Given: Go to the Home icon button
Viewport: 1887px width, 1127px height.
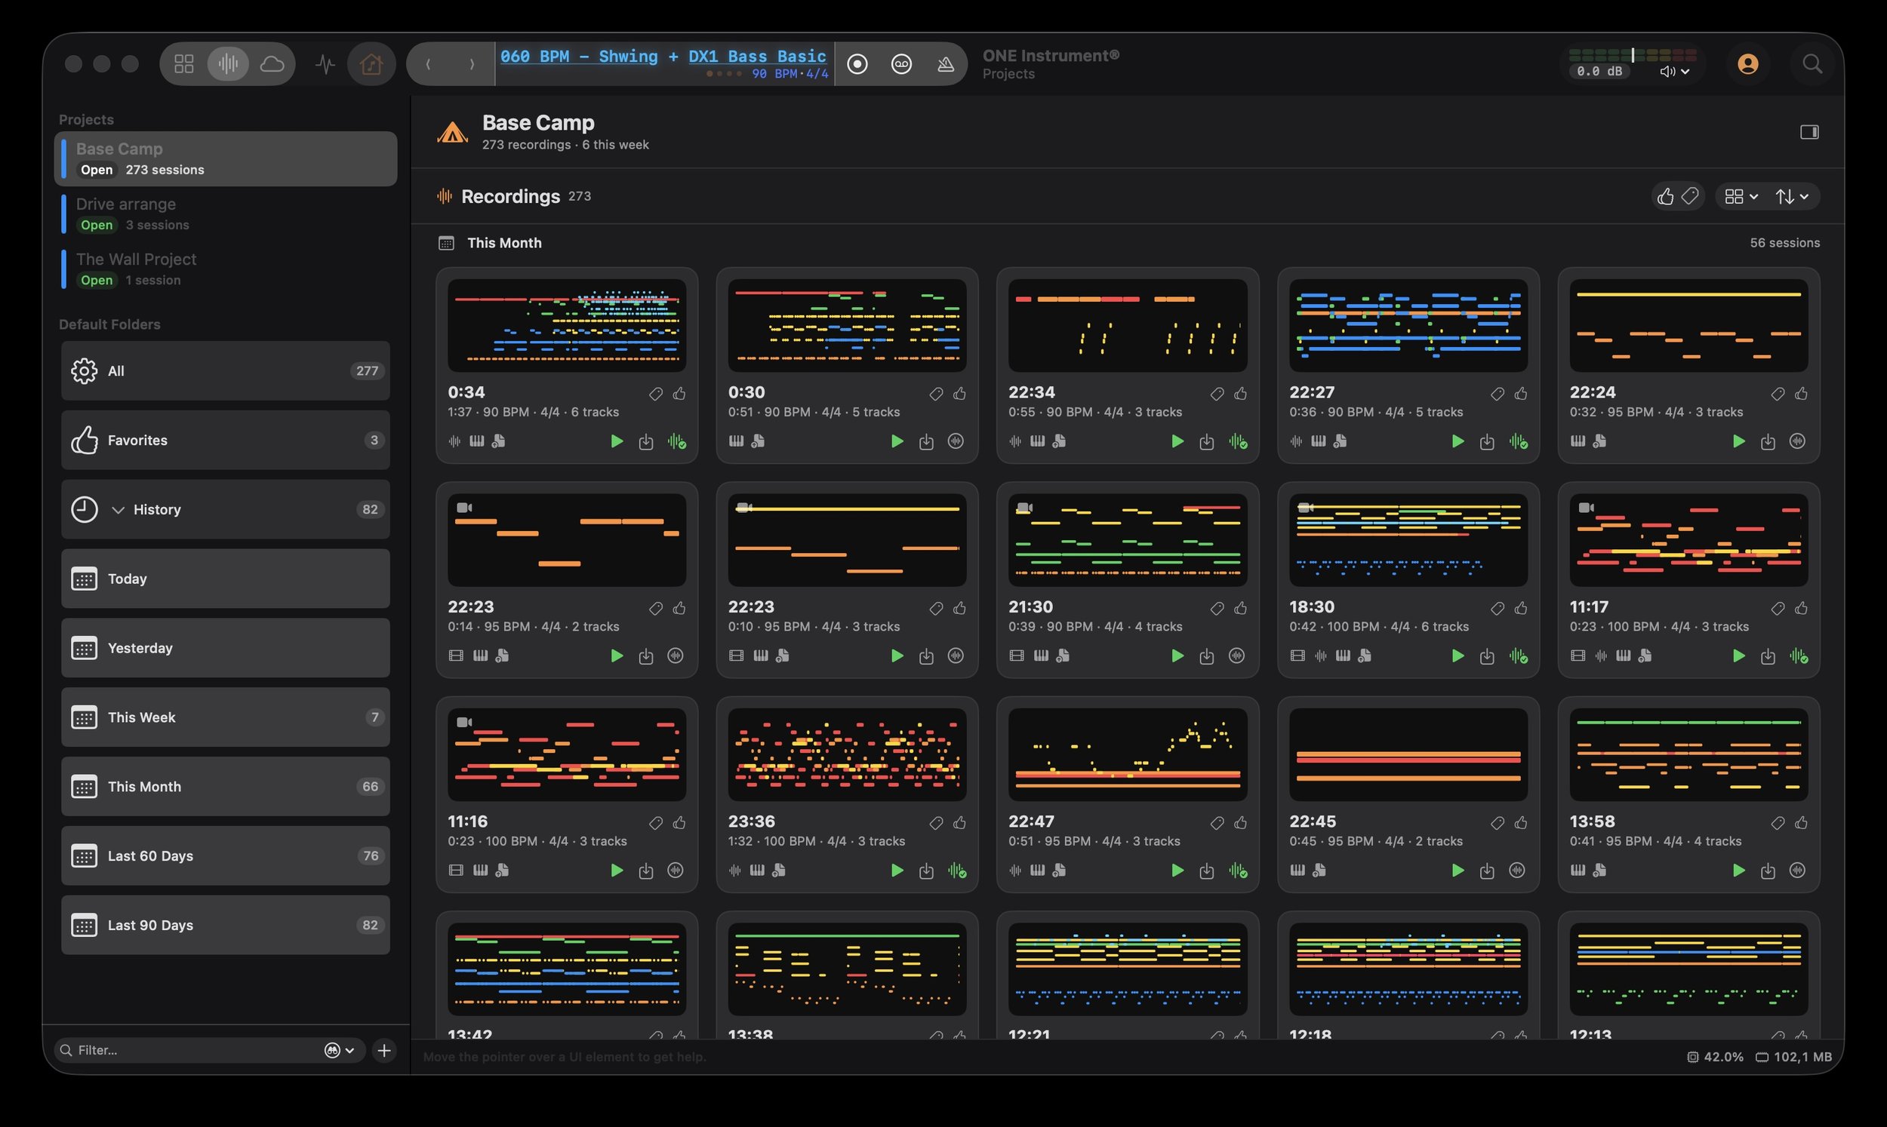Looking at the screenshot, I should click(371, 64).
